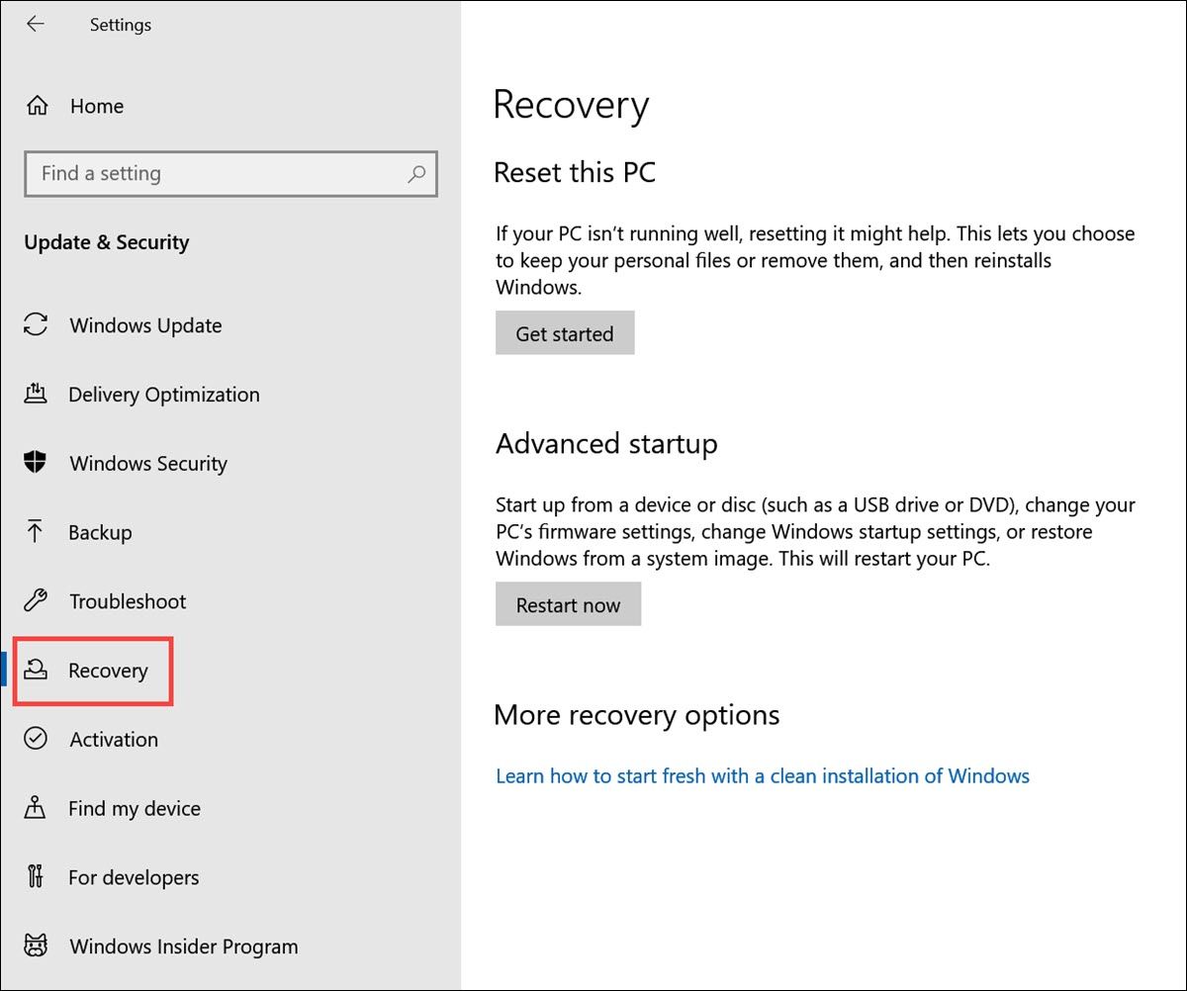Open the Backup section

point(99,532)
